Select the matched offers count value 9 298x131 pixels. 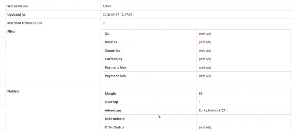104,23
